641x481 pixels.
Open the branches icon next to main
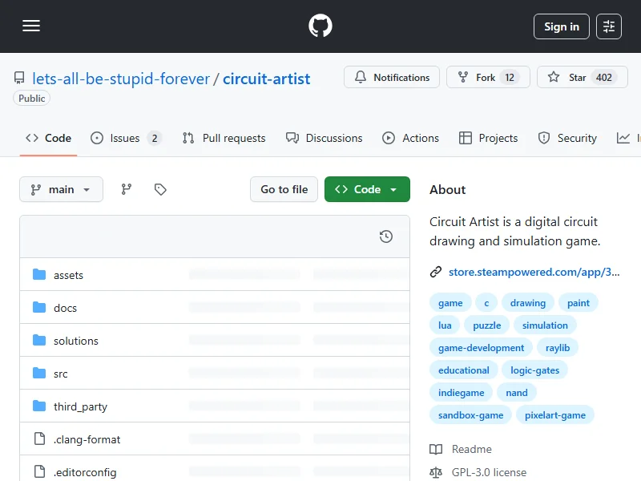click(126, 189)
